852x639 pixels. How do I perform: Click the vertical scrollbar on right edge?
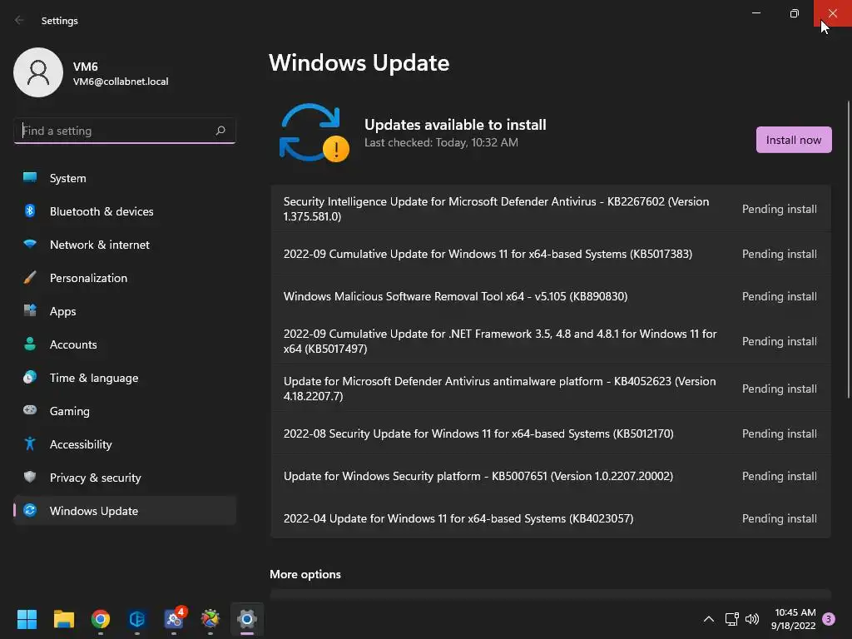848,250
